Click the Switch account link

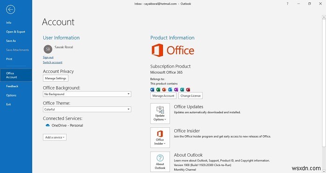pyautogui.click(x=53, y=62)
